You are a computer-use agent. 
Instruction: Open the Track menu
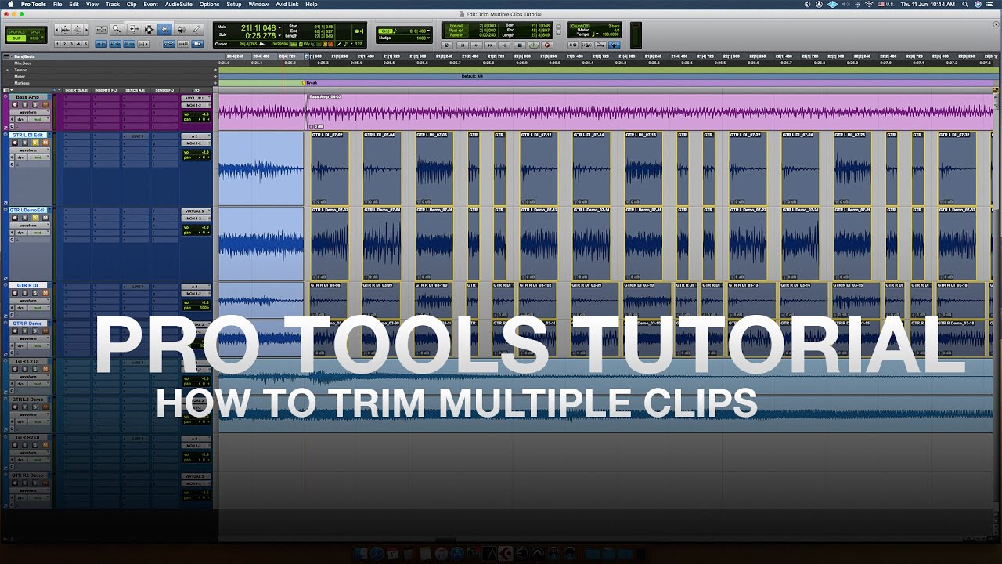tap(113, 4)
